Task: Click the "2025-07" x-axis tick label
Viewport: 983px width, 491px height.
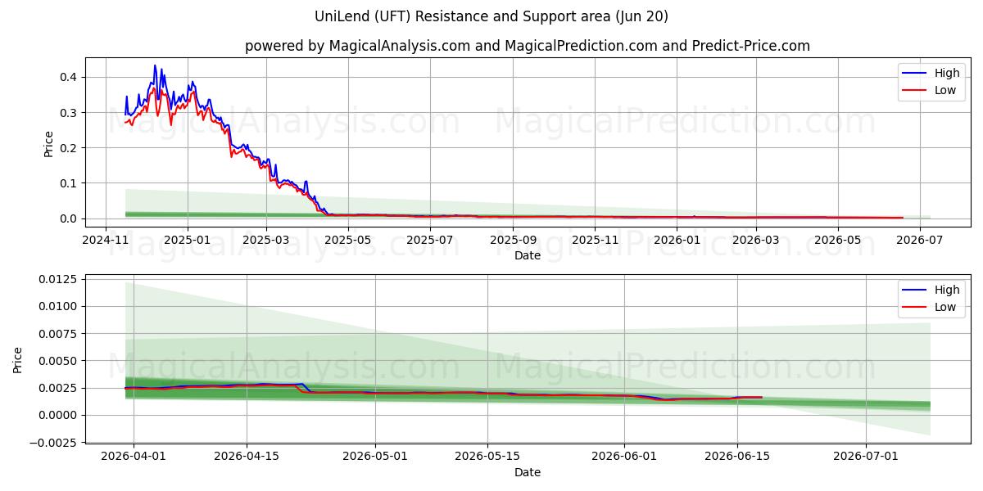Action: click(x=430, y=239)
